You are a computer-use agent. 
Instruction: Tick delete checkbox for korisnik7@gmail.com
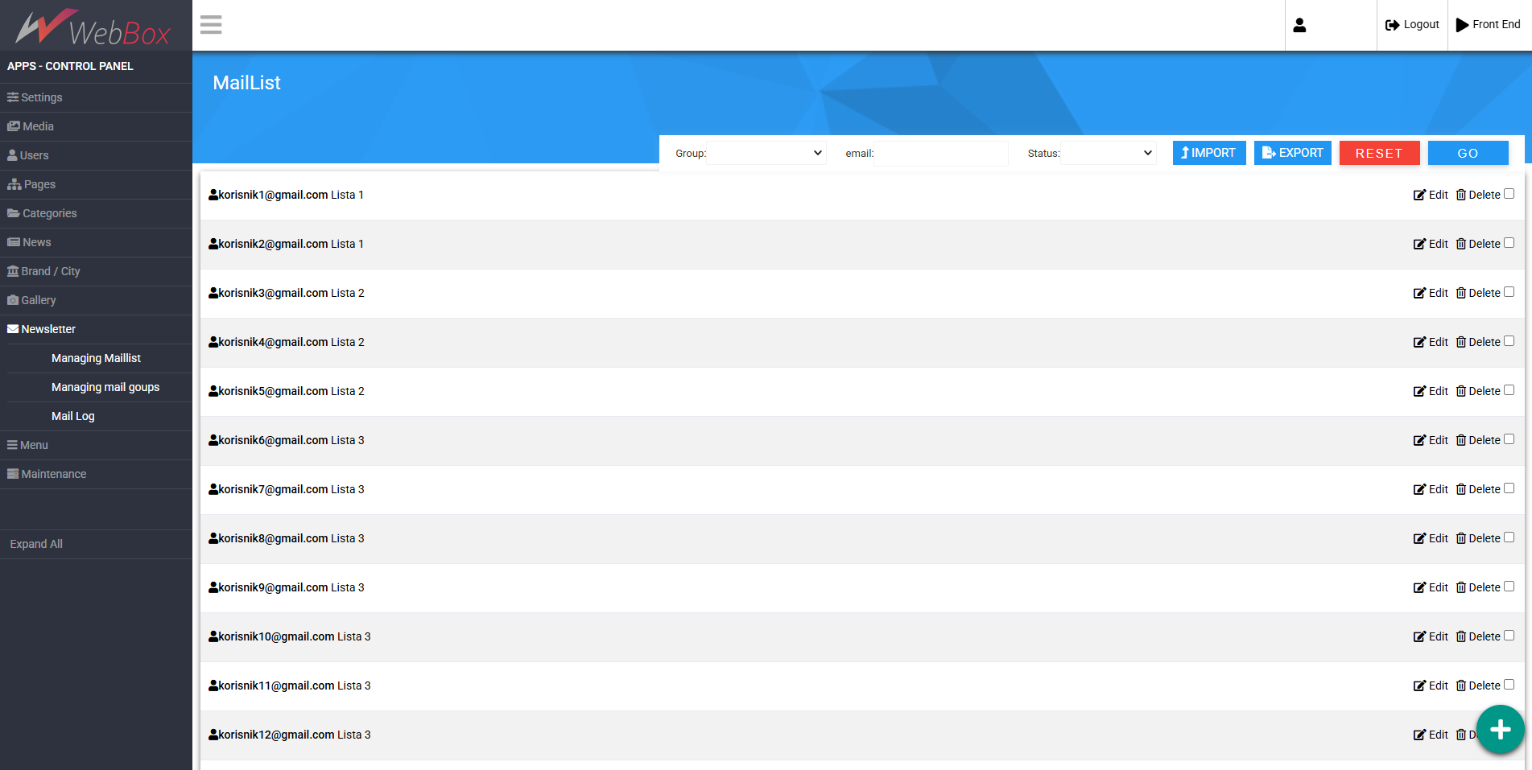1509,488
